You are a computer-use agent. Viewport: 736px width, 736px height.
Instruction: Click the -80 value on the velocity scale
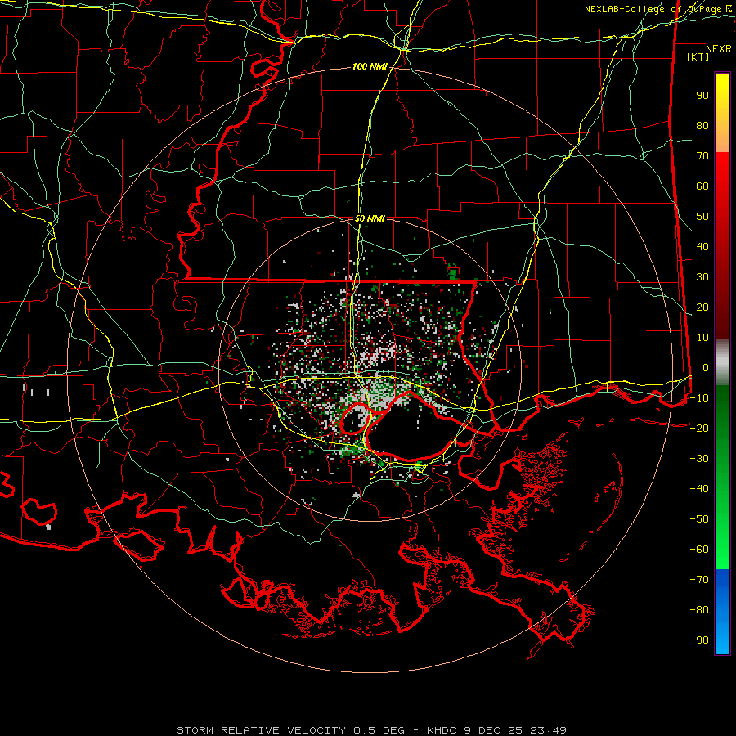pos(699,610)
